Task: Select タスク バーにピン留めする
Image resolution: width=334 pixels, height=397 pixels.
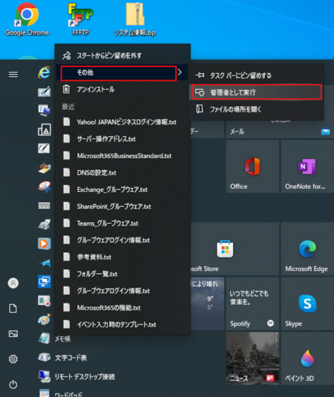Action: (x=256, y=75)
